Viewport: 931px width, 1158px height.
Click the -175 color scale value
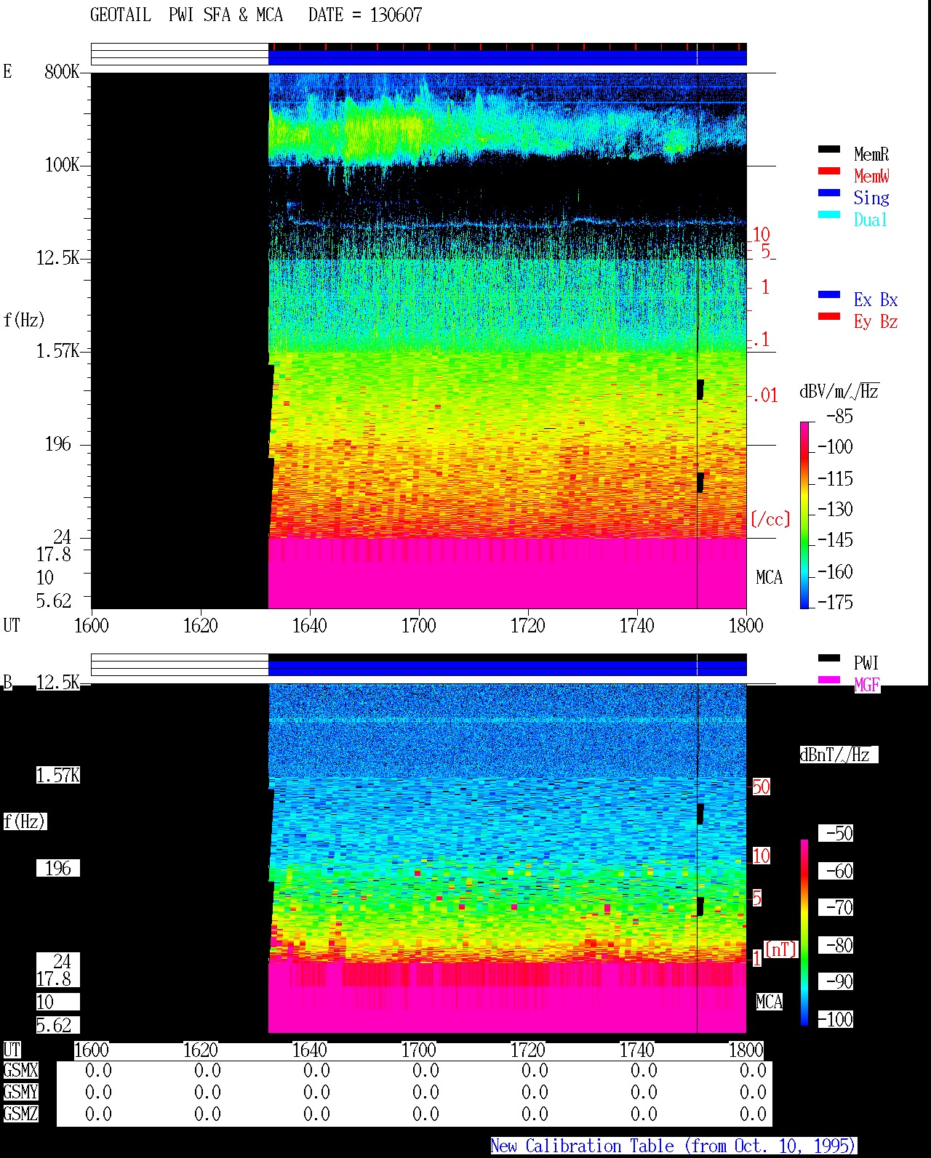pyautogui.click(x=835, y=602)
